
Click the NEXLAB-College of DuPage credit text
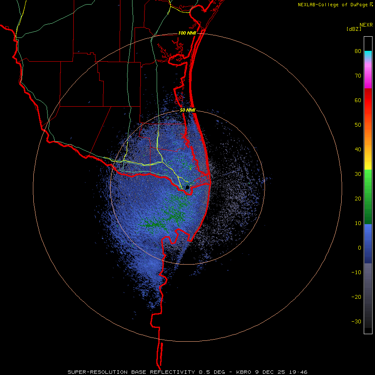[332, 5]
